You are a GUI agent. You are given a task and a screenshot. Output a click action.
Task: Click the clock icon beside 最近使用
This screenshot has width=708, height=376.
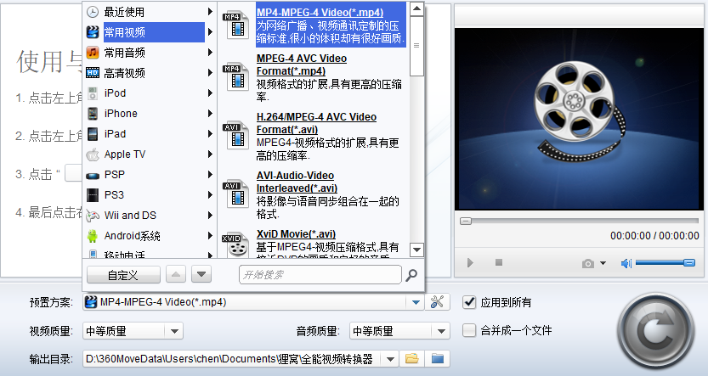[x=93, y=12]
